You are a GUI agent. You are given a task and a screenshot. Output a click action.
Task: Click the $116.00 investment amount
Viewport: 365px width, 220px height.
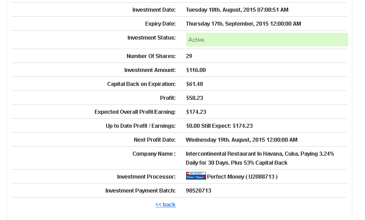(x=196, y=70)
